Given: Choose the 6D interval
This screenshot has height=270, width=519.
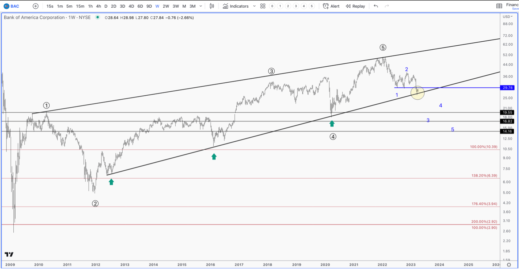Looking at the screenshot, I should (140, 6).
